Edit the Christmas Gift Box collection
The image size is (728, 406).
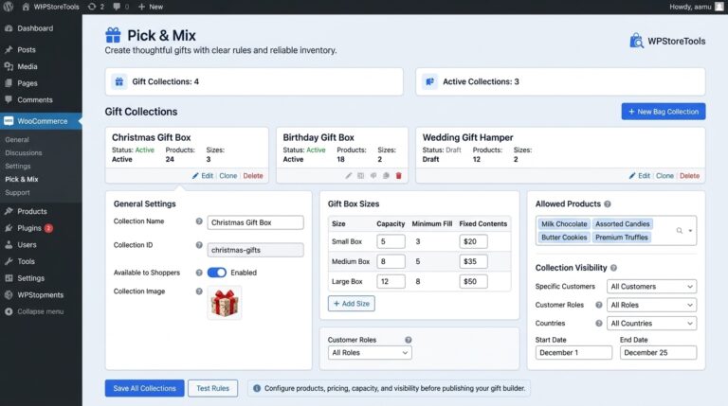[203, 176]
